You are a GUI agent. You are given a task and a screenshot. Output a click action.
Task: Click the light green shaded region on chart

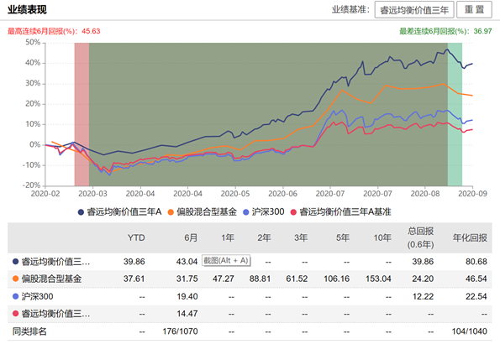[455, 114]
